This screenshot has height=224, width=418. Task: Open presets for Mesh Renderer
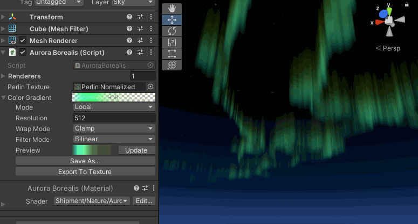click(140, 40)
